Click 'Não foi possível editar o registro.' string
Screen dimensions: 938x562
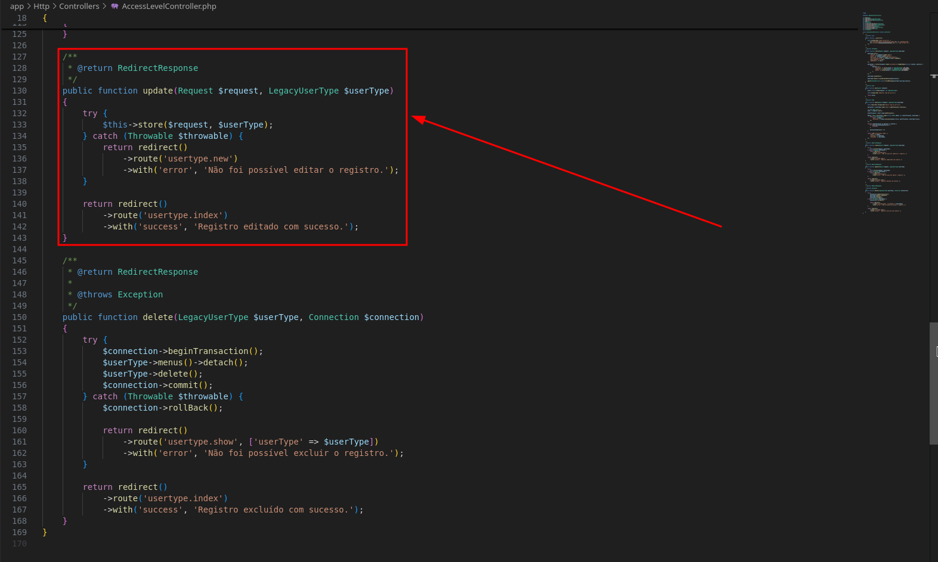(x=296, y=170)
